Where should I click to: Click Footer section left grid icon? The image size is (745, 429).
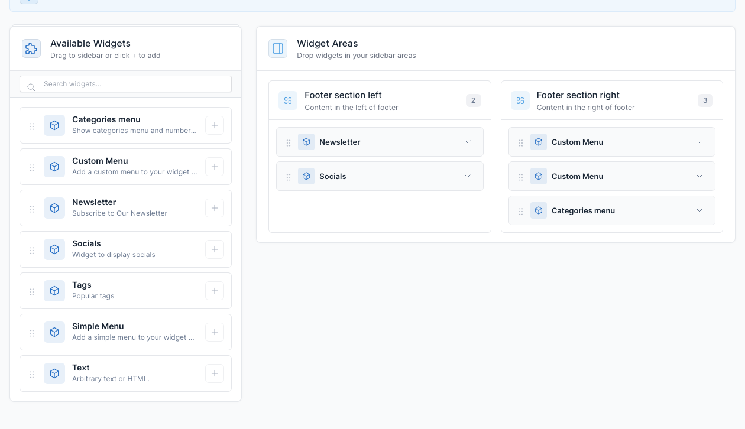(x=288, y=100)
